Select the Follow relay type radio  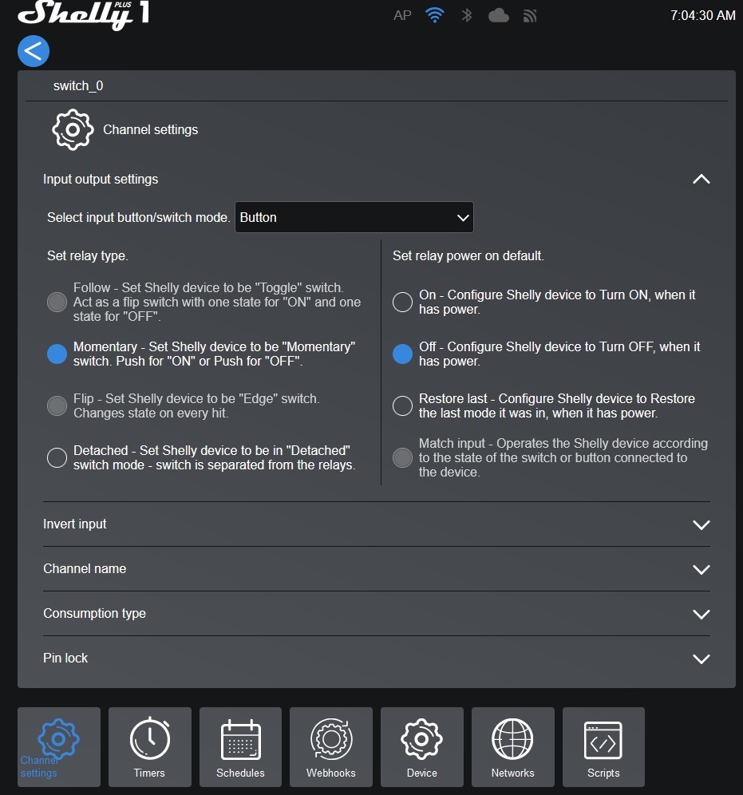click(x=57, y=303)
